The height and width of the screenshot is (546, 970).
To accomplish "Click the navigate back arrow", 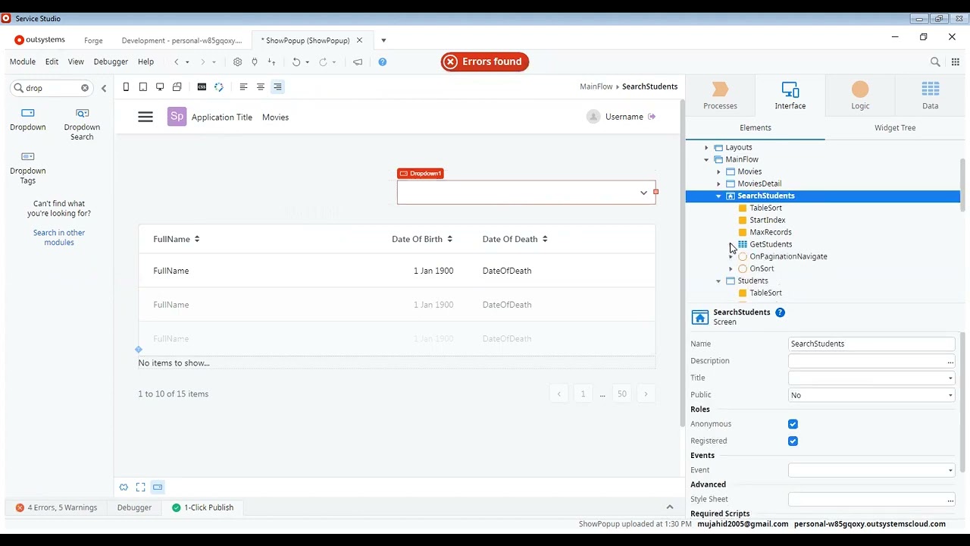I will (x=177, y=62).
